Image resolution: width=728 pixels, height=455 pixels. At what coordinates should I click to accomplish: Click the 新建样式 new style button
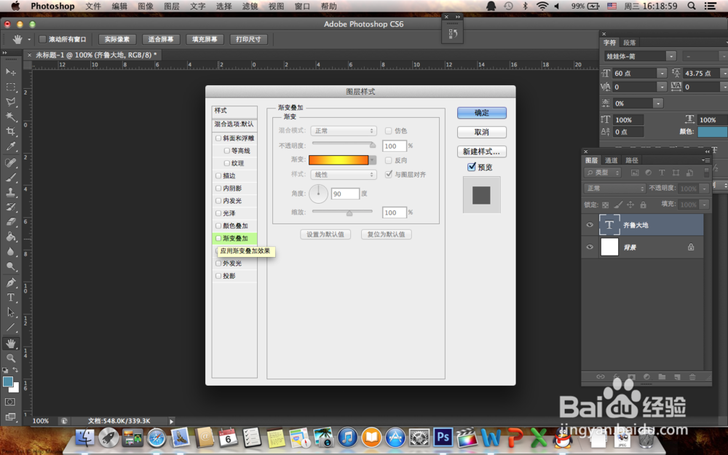(x=480, y=151)
